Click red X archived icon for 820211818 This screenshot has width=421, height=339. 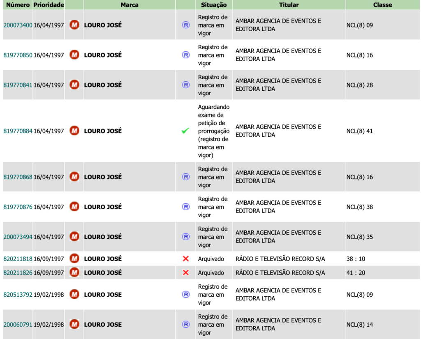(x=185, y=259)
